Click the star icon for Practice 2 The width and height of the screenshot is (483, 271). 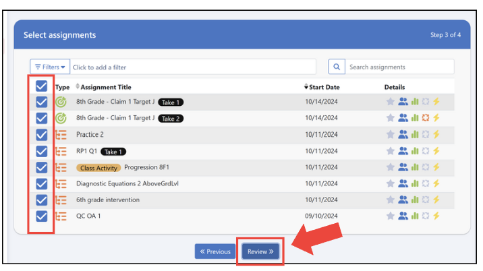(391, 134)
